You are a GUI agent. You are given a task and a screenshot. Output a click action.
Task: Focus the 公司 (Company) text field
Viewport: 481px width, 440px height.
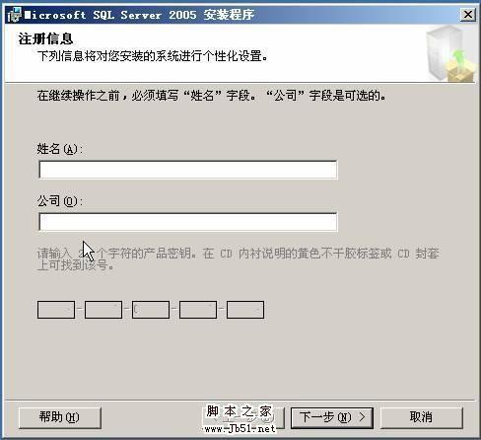(188, 222)
